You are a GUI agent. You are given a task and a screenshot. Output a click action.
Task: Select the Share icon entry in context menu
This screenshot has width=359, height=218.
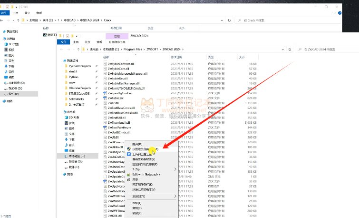[128, 179]
